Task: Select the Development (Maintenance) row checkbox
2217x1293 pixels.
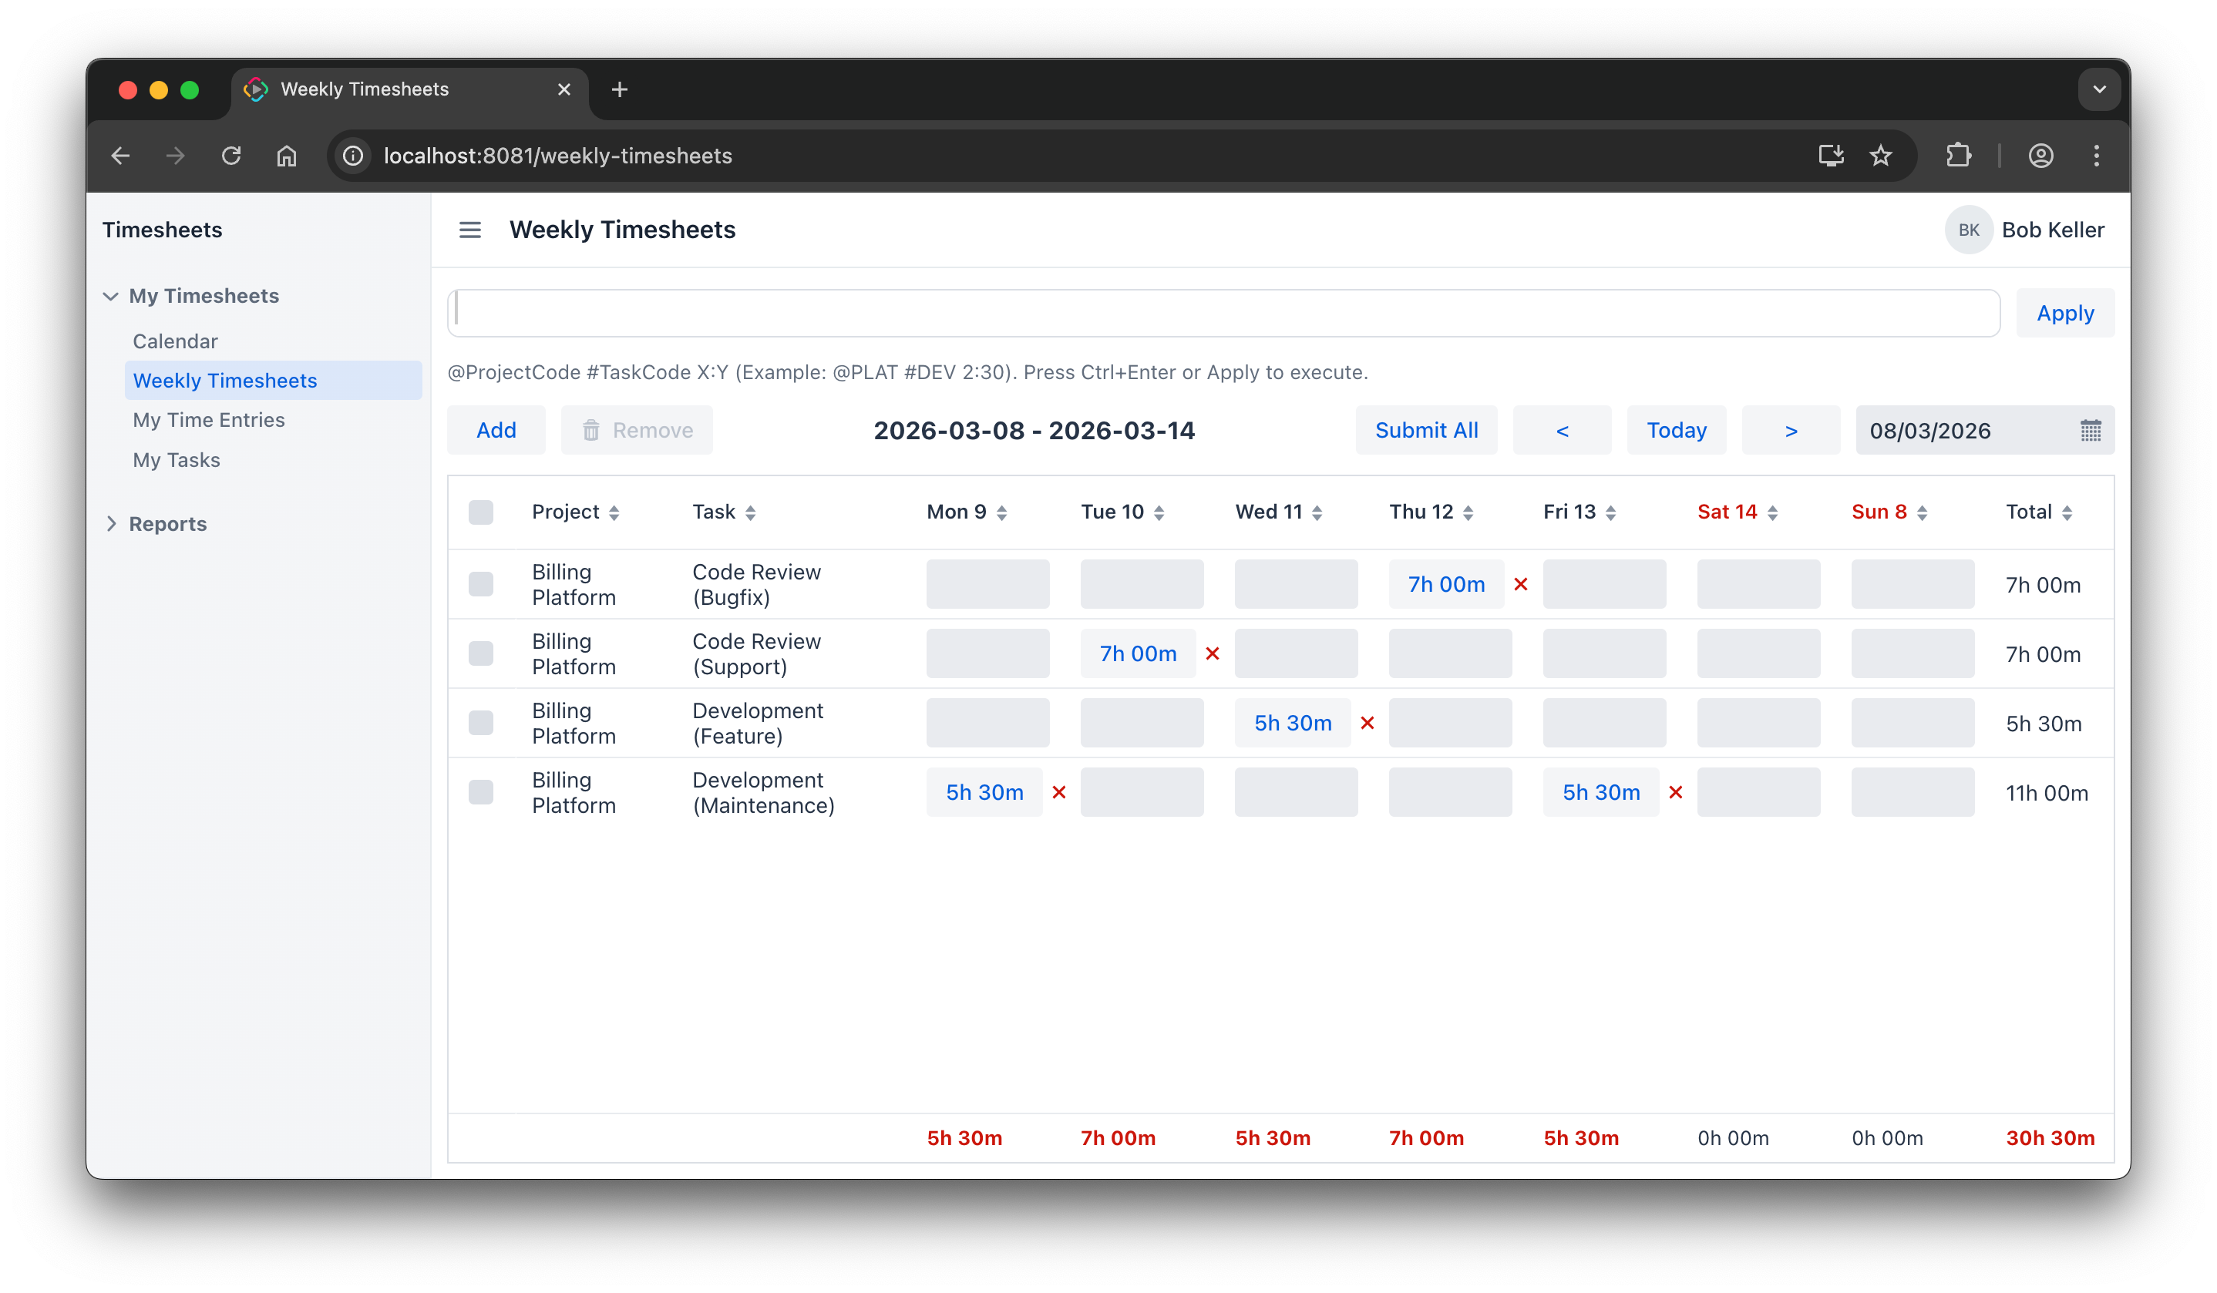Action: [x=480, y=792]
